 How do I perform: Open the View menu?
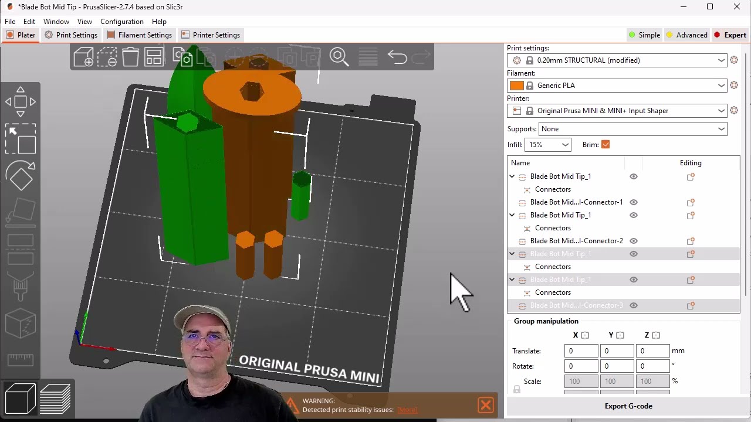click(x=84, y=22)
